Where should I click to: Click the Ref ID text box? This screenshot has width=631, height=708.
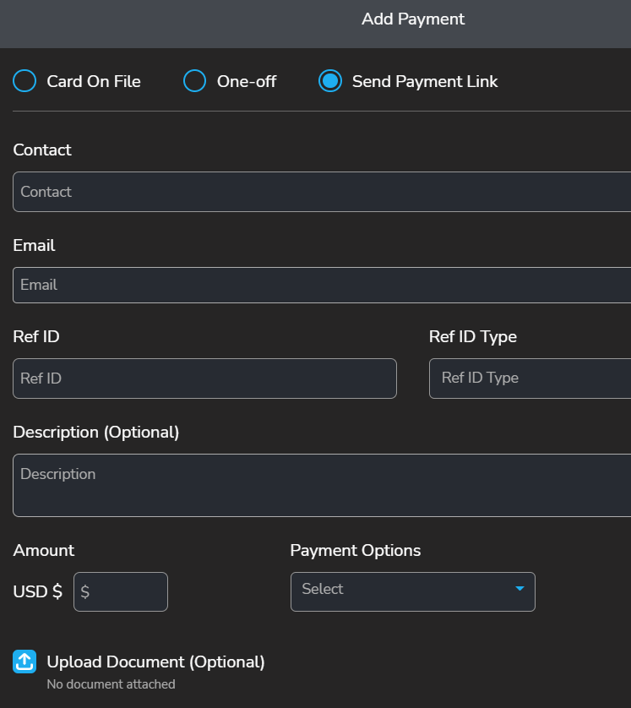[x=204, y=379]
